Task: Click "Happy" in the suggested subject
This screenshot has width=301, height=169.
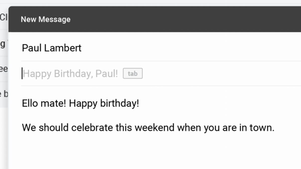Action: [37, 74]
